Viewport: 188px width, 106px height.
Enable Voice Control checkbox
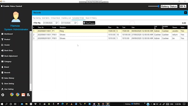[2, 6]
